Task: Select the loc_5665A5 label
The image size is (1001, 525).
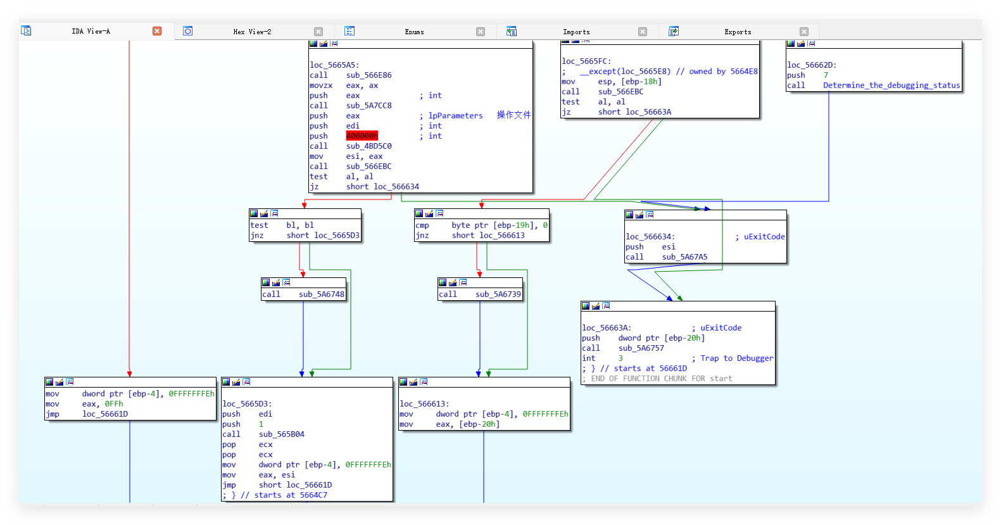Action: (334, 65)
